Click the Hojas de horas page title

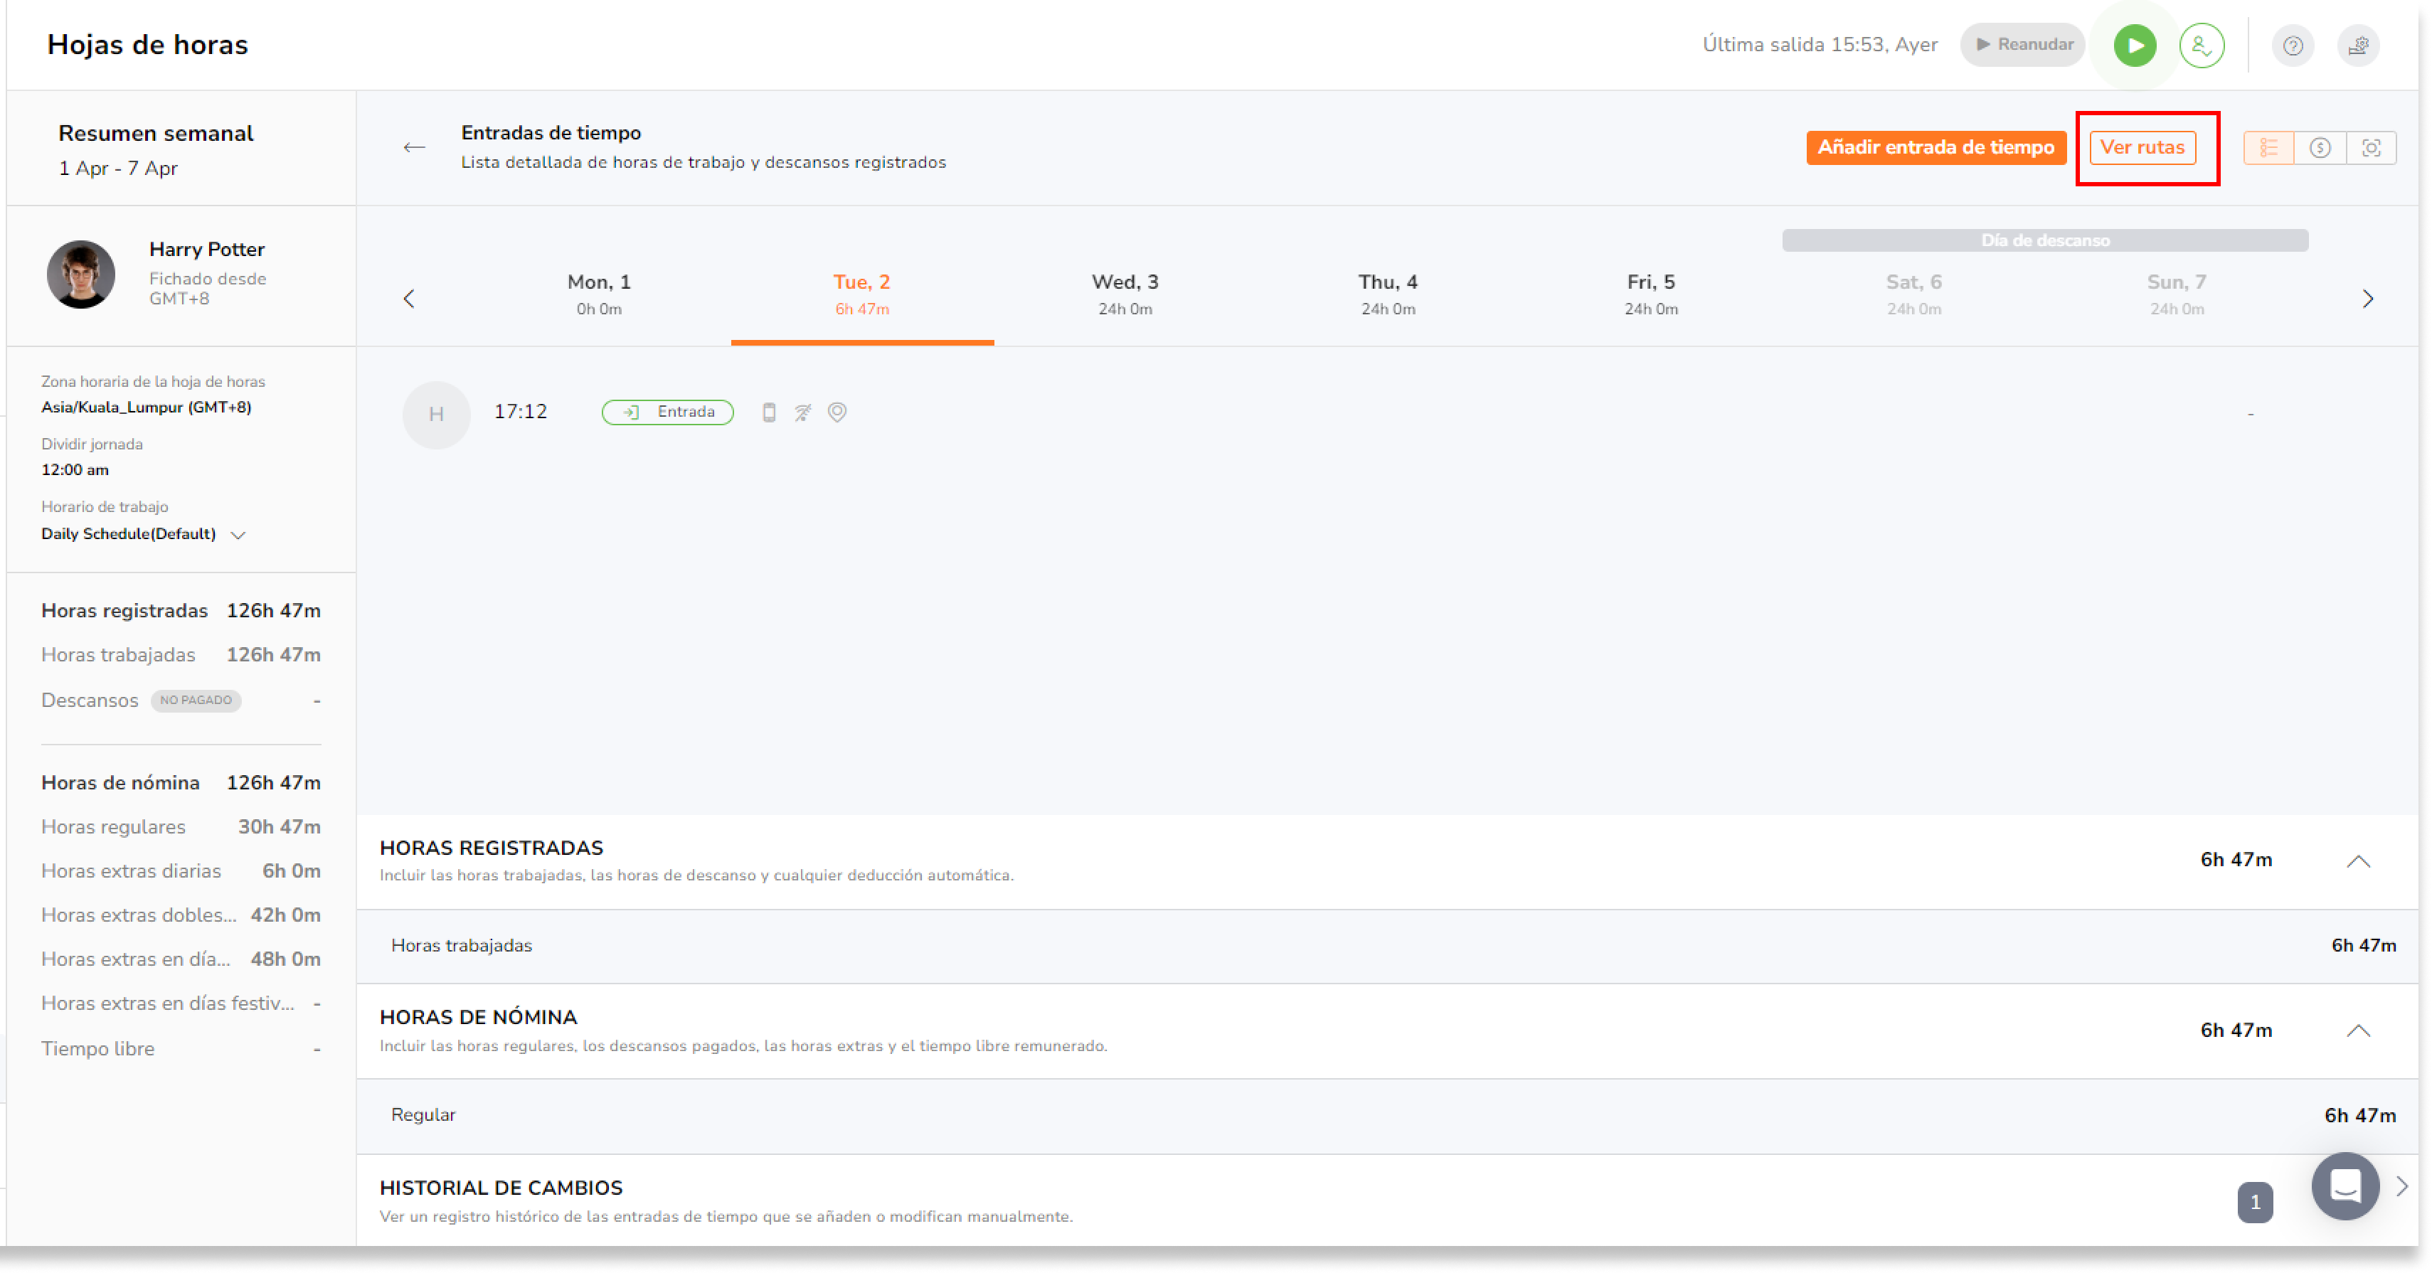click(147, 44)
